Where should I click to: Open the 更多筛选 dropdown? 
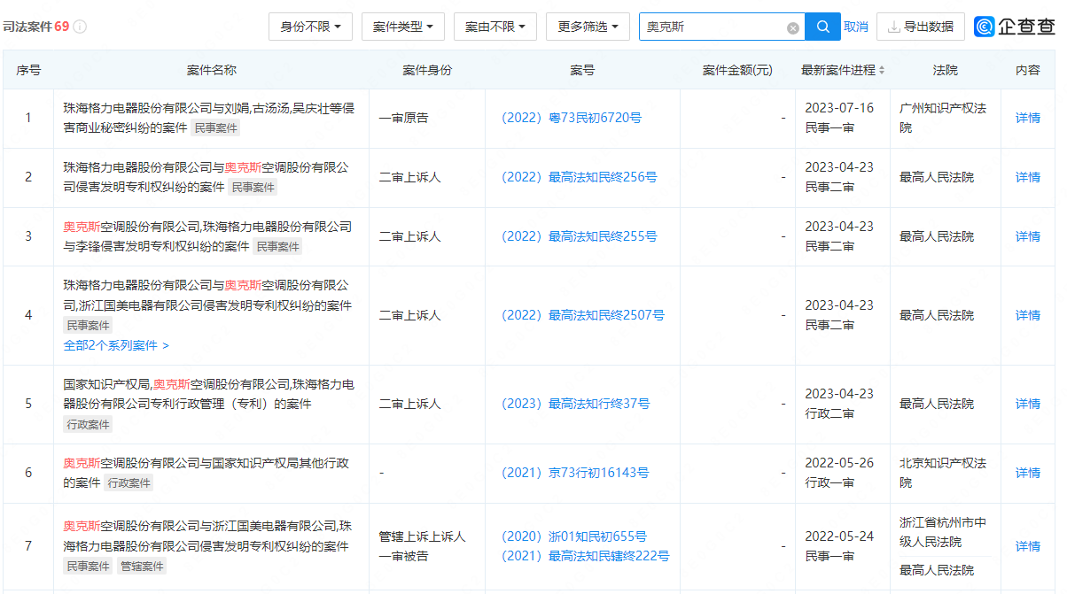pyautogui.click(x=588, y=27)
